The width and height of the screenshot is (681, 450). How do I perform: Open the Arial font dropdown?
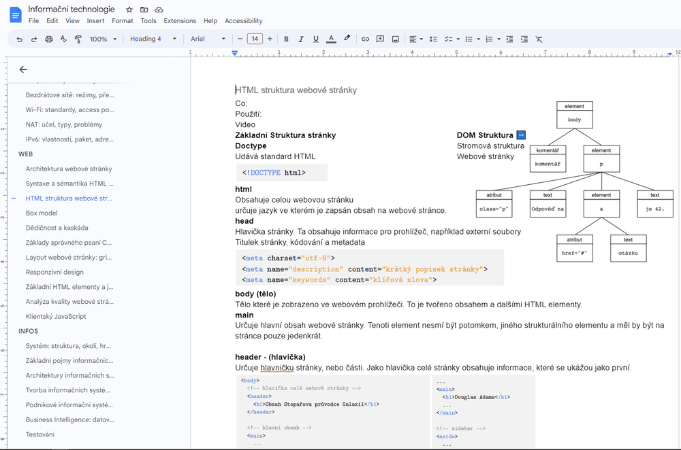(x=208, y=39)
